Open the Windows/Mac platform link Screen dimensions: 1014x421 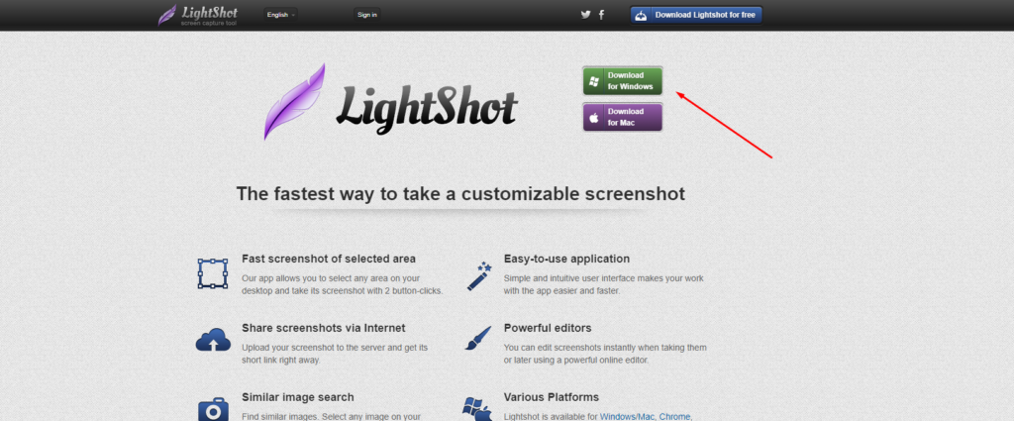click(627, 416)
